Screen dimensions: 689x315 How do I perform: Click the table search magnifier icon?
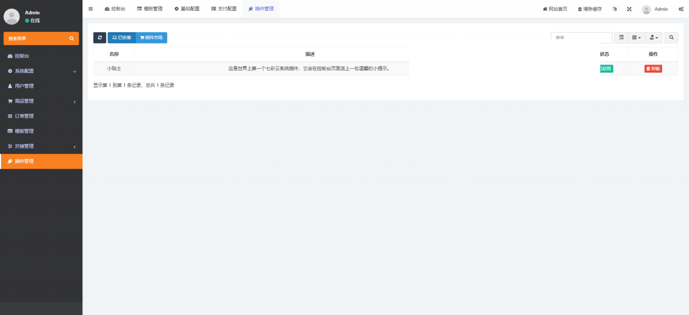click(671, 38)
